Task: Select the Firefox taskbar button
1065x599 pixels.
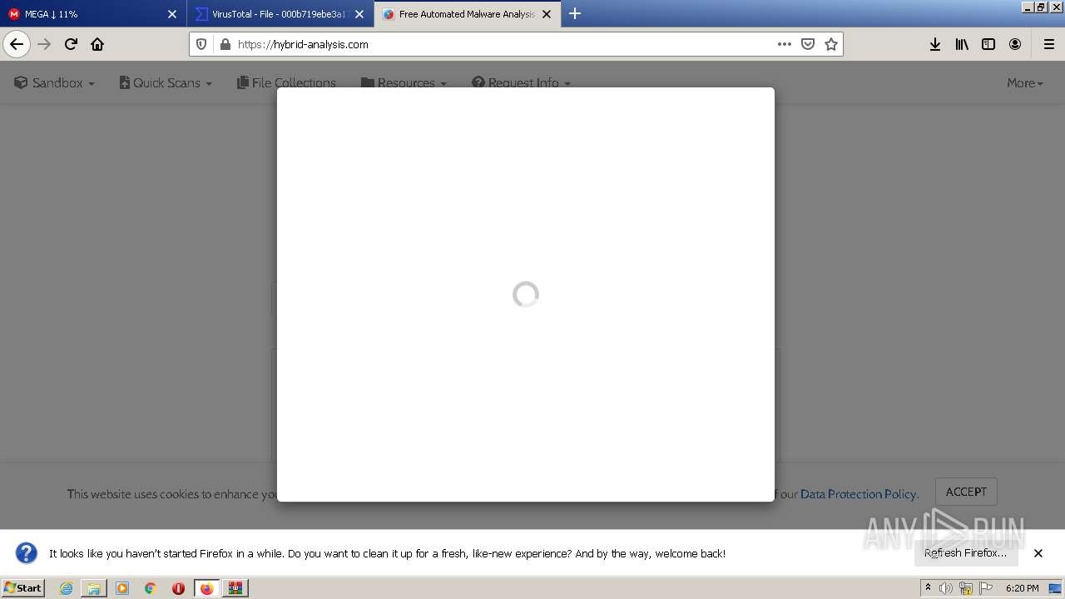Action: pyautogui.click(x=206, y=588)
